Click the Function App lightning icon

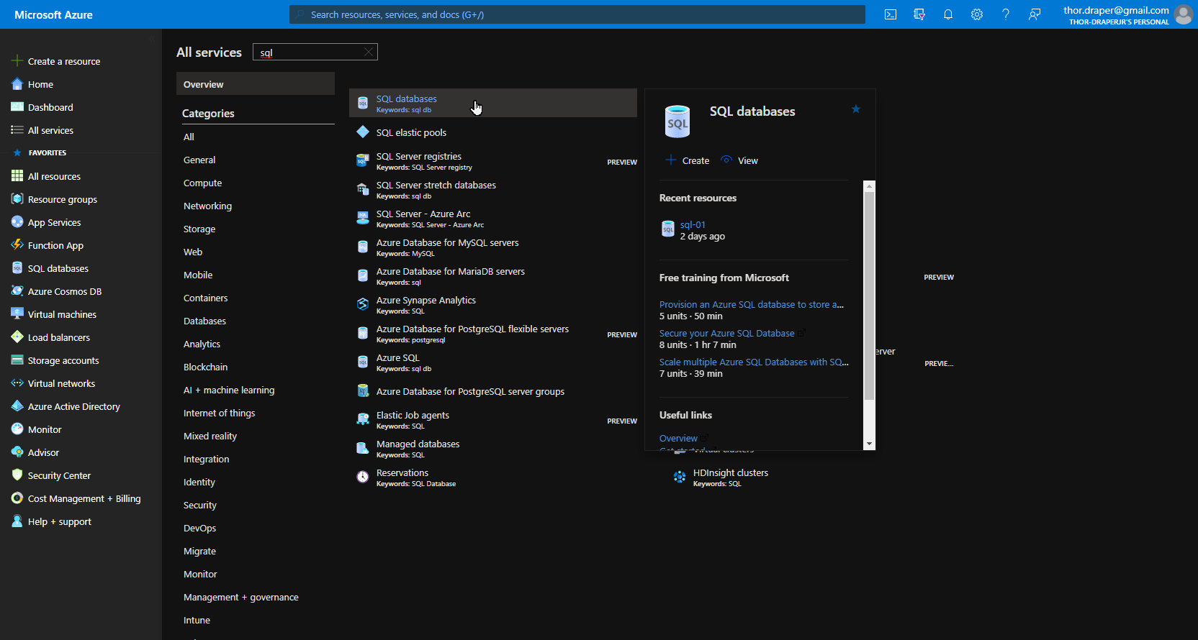click(x=17, y=245)
